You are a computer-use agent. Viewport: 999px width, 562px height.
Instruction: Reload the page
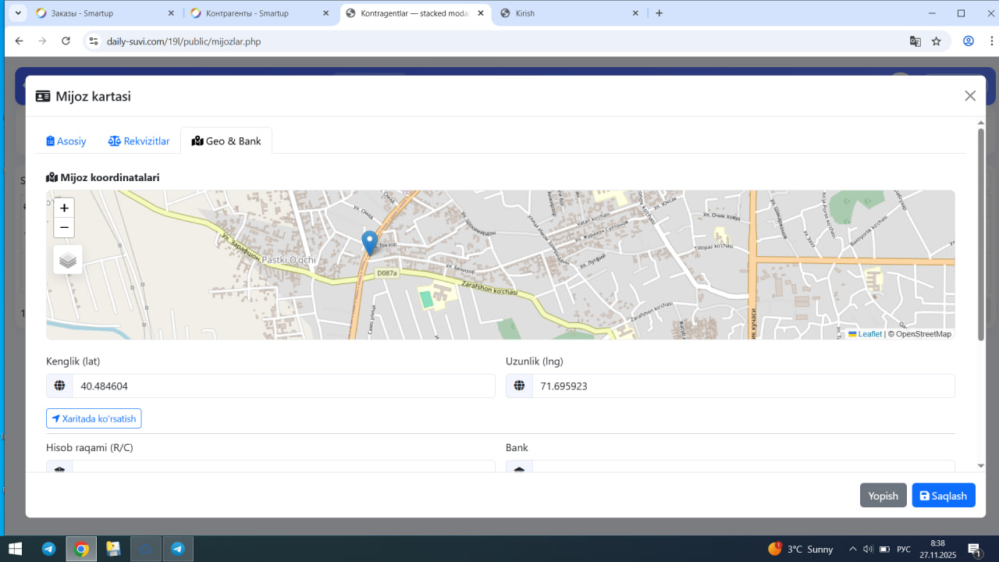click(x=66, y=41)
